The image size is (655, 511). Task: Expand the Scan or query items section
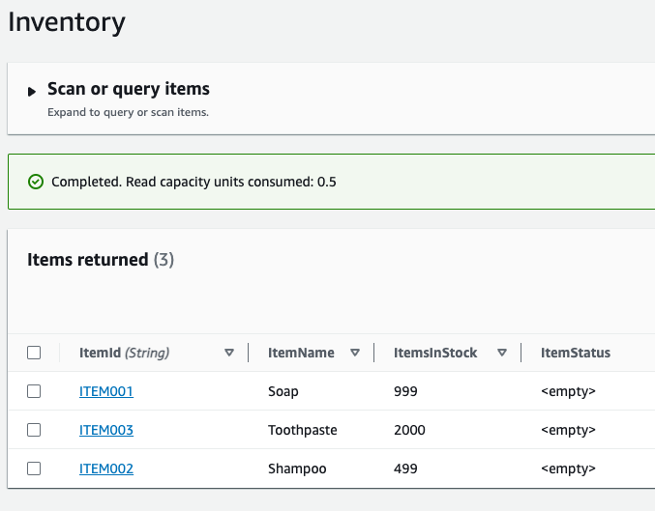[x=32, y=92]
